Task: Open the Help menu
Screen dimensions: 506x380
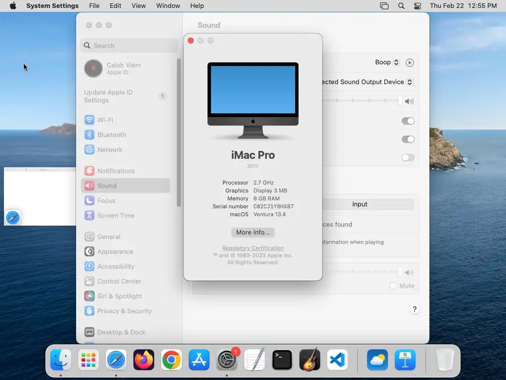Action: point(197,6)
